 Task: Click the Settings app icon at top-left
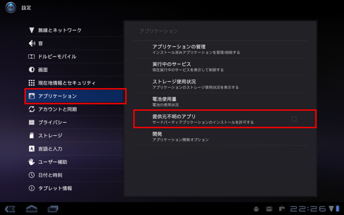(10, 7)
